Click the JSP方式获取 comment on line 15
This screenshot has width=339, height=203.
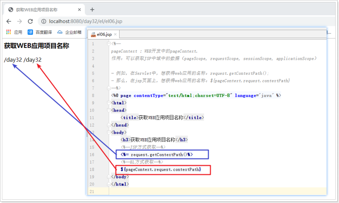[x=143, y=147]
